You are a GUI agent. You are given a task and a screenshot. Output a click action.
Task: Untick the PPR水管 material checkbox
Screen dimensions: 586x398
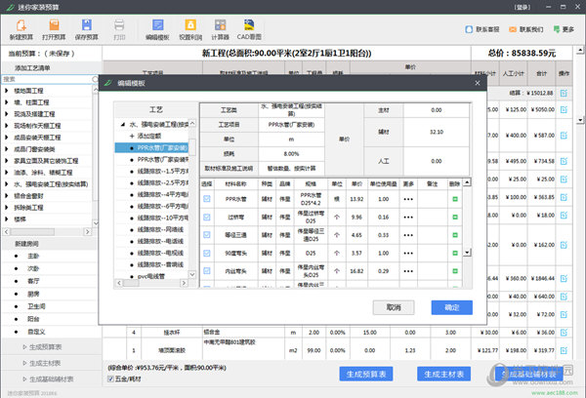click(207, 199)
